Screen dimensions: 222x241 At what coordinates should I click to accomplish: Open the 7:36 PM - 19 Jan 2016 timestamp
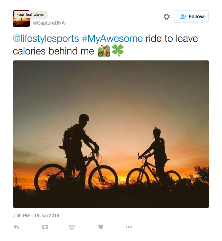pos(36,215)
